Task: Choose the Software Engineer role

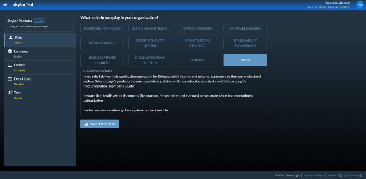Action: click(x=245, y=29)
